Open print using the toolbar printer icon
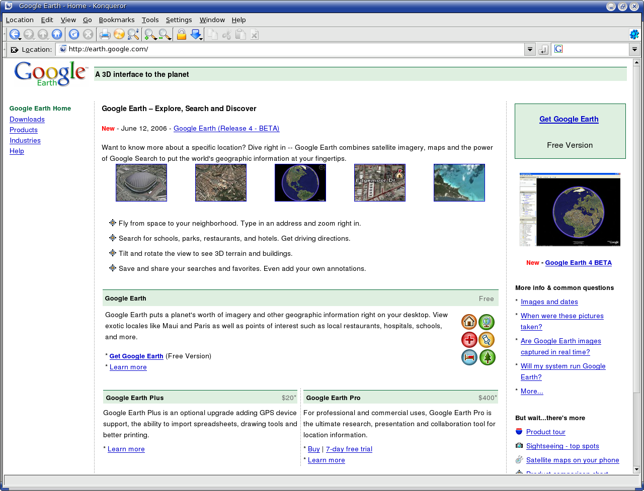The height and width of the screenshot is (491, 644). pos(105,34)
